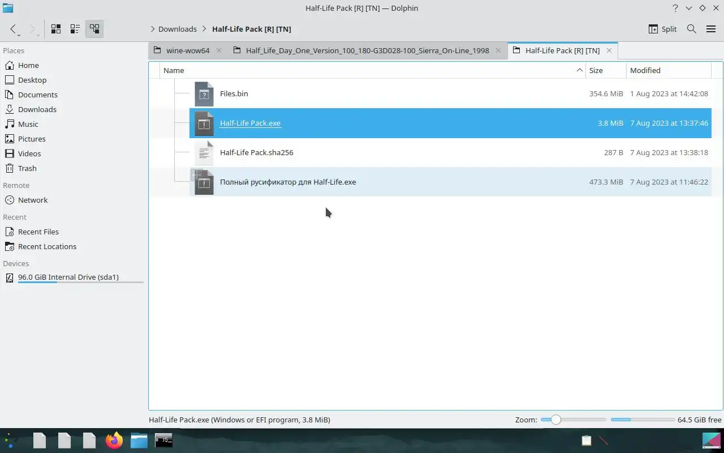Click status text Half-Life Pack.exe info

[239, 420]
